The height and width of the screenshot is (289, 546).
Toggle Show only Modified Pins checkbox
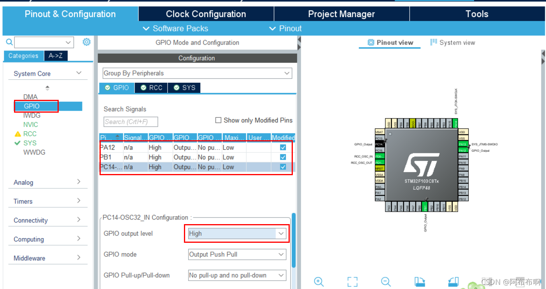tap(218, 120)
